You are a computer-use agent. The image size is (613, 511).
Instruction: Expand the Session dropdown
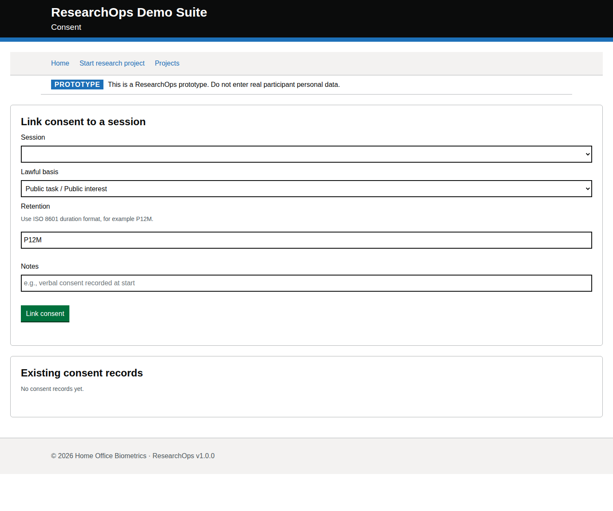click(306, 154)
